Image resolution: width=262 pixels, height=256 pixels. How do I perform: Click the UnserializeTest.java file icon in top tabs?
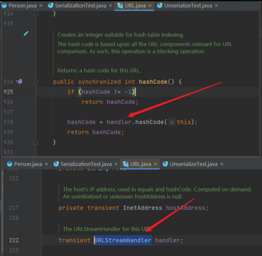(x=160, y=6)
